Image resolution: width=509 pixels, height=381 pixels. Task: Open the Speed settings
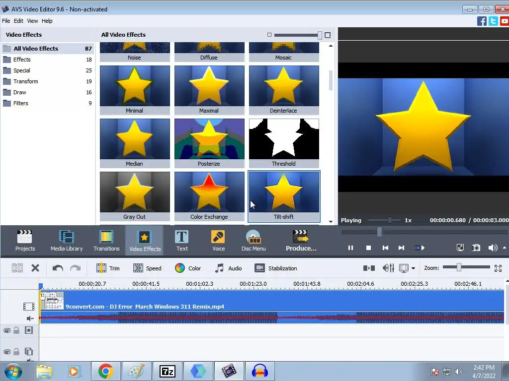pos(147,268)
